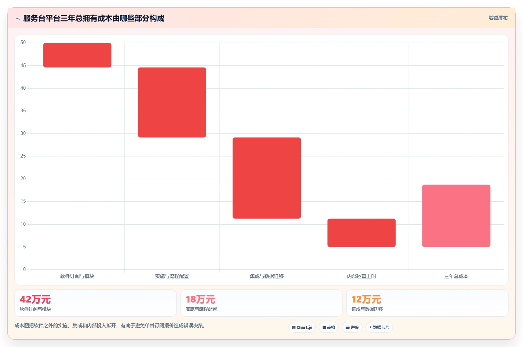Click the 18万元 card value

201,299
